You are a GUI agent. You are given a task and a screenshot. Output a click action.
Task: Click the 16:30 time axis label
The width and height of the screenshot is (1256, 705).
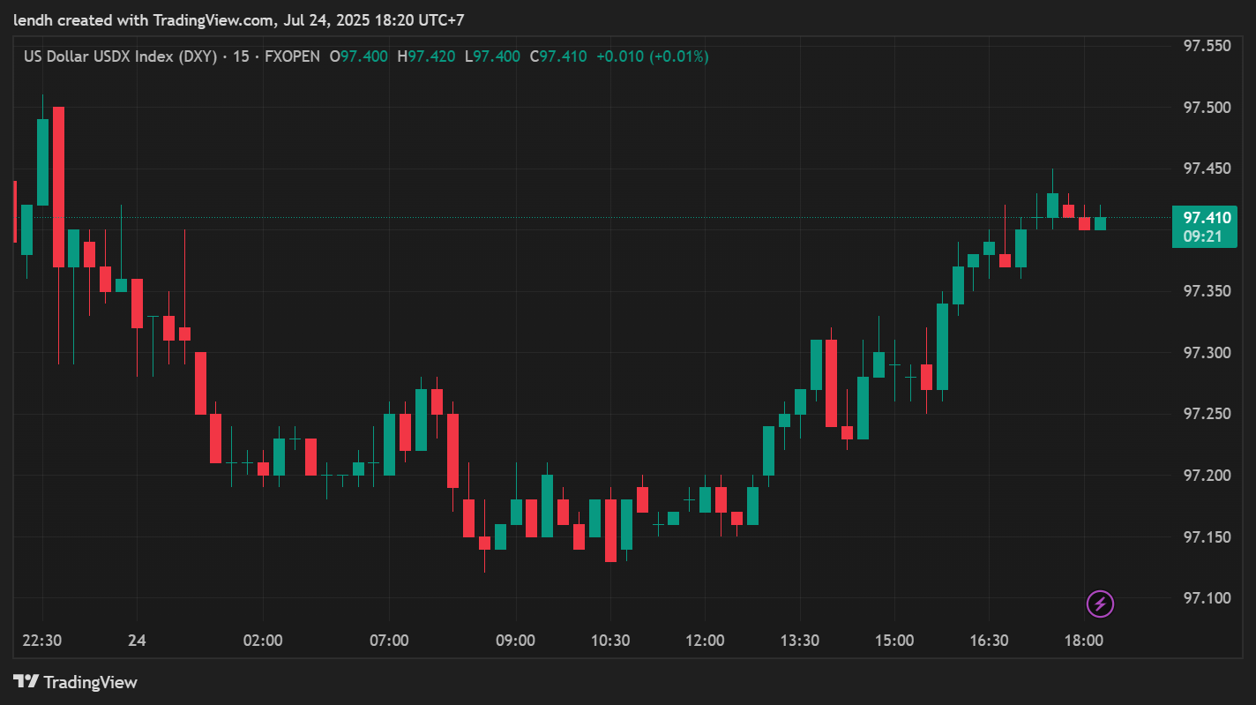(x=989, y=641)
